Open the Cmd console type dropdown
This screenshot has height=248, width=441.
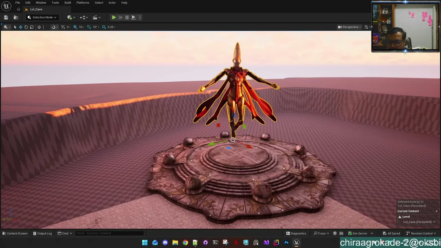click(65, 233)
